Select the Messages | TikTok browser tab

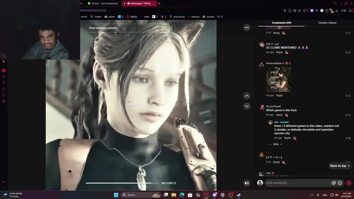139,3
